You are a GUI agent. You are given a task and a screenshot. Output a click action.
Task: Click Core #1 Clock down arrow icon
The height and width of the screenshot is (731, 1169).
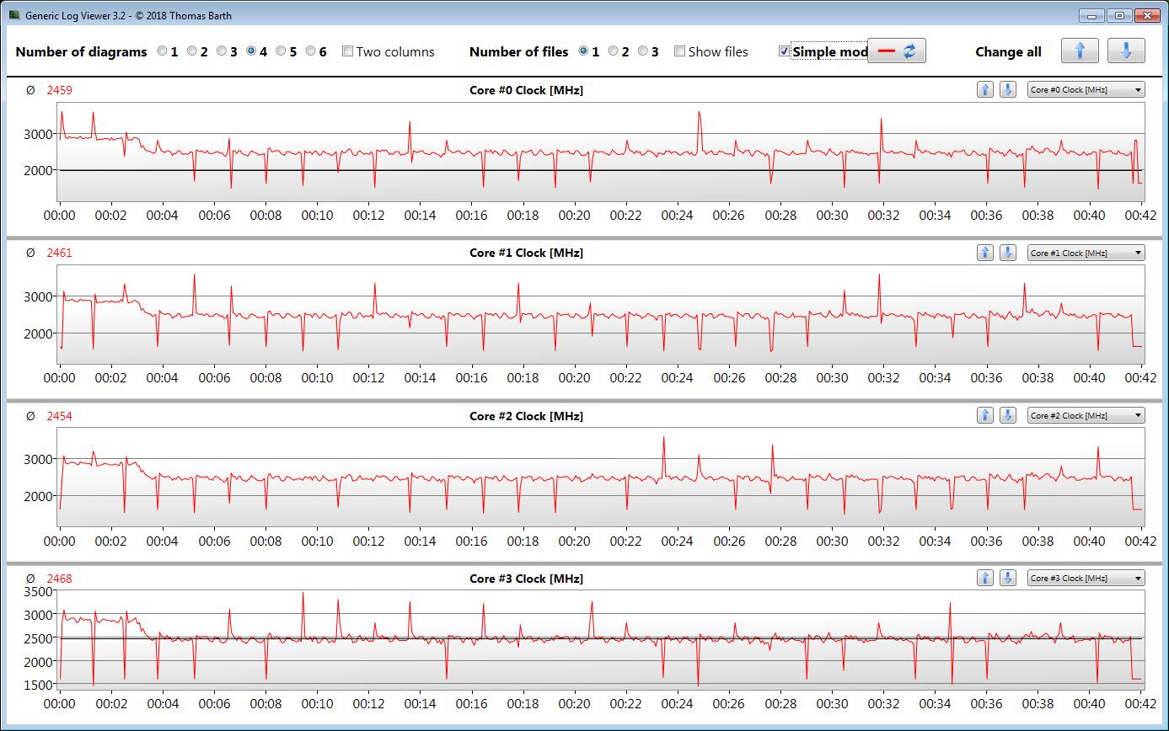pos(1007,253)
